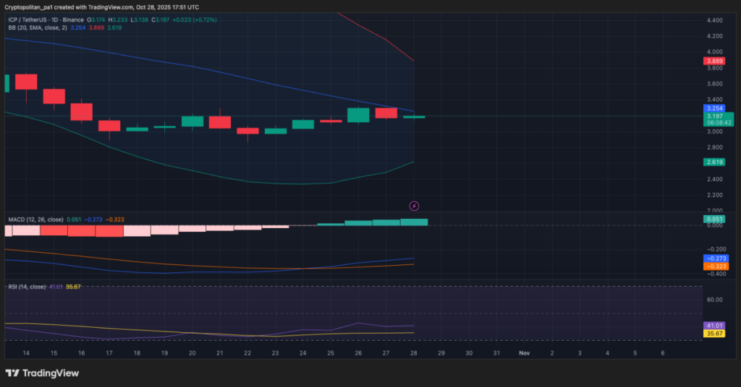
Task: Click the yellow 35.67 RSI average tag
Action: coord(714,334)
